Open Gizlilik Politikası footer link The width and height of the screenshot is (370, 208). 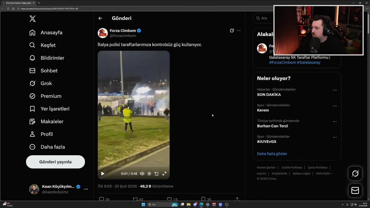coord(292,168)
